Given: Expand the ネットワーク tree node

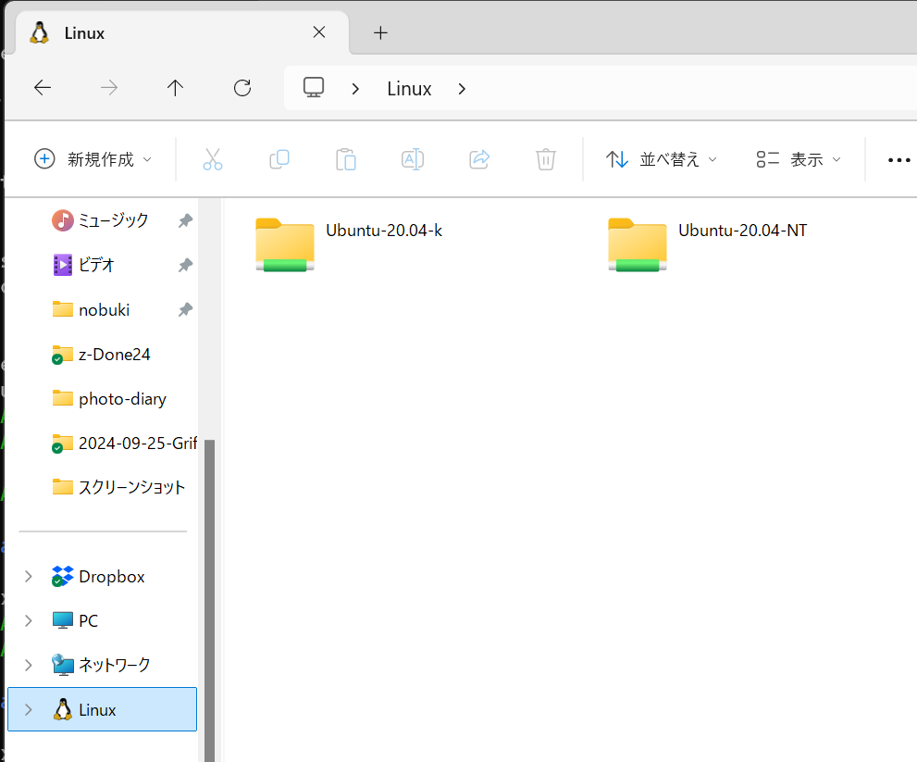Looking at the screenshot, I should [28, 666].
